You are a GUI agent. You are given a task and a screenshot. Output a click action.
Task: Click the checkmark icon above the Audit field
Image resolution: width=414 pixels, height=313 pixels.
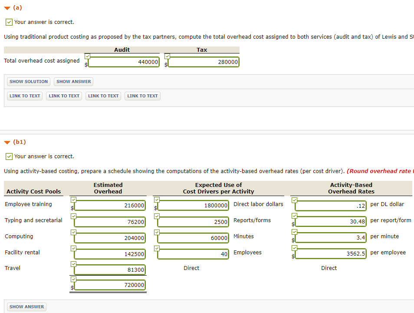[x=87, y=56]
